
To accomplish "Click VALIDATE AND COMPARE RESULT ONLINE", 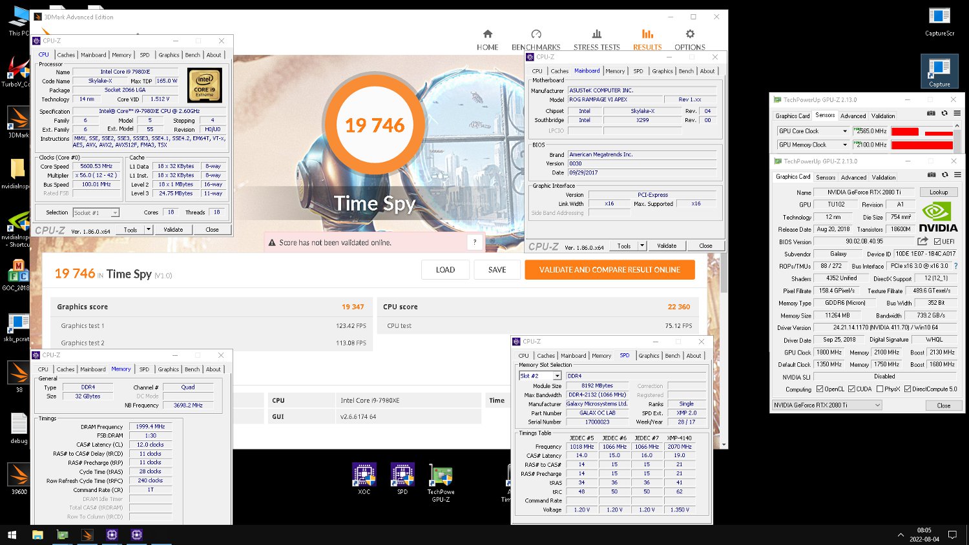I will coord(610,270).
